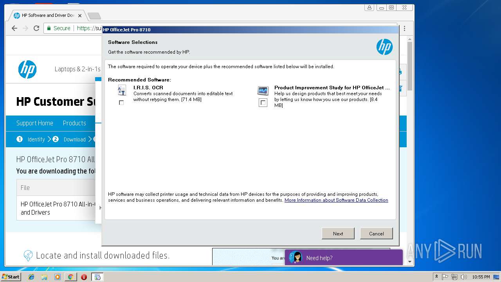Screen dimensions: 501x282
Task: Check the Product Improvement Study checkbox
Action: pos(263,103)
